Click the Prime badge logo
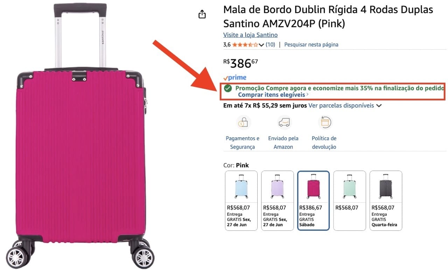 click(235, 78)
